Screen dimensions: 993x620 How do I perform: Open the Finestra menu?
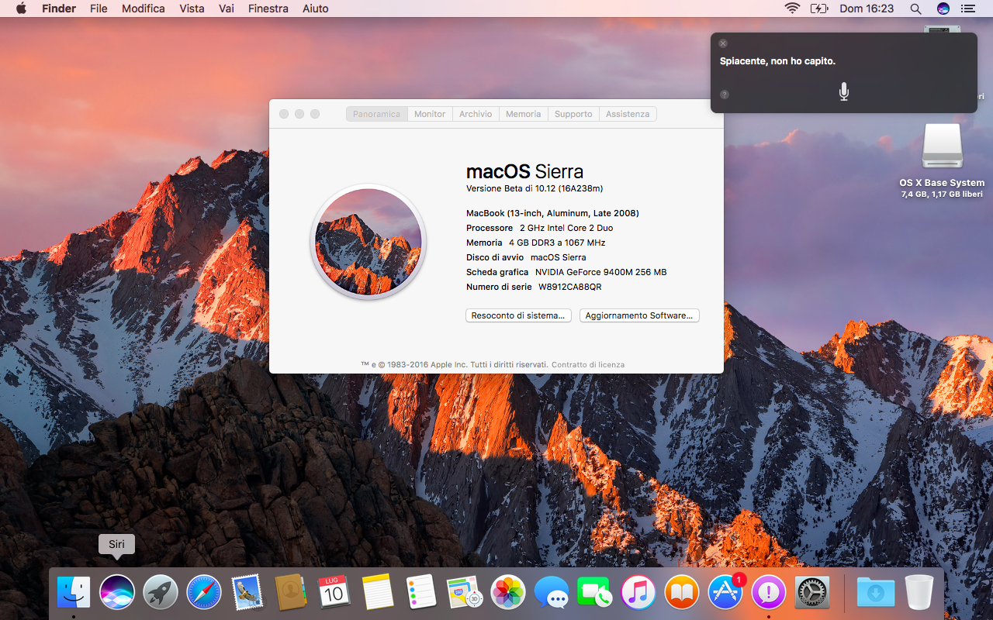(x=268, y=9)
